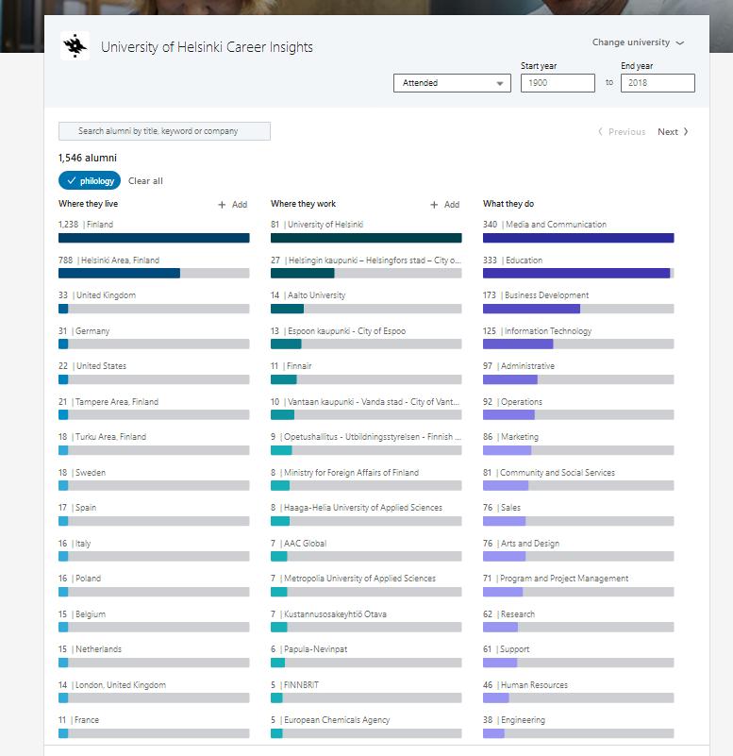Select Vantaan kaupunki employer row
Image resolution: width=733 pixels, height=756 pixels.
(x=366, y=409)
